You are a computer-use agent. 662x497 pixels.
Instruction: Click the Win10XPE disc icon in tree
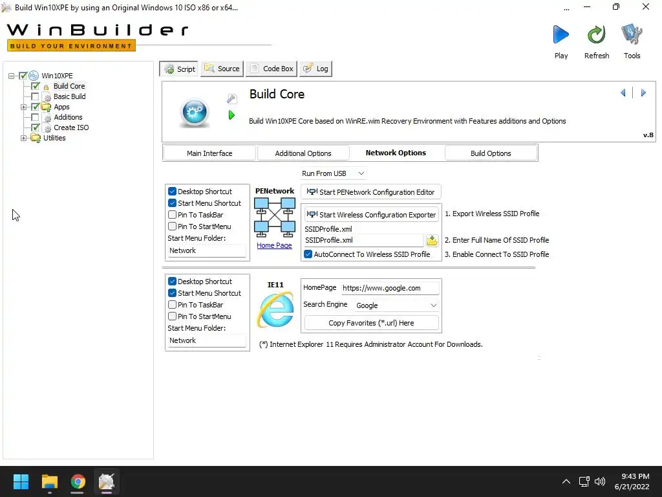point(34,76)
